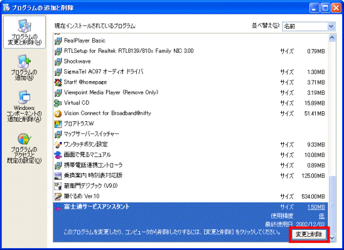Click the title bar program icon
Screen dimensions: 344x250
[x=6, y=8]
